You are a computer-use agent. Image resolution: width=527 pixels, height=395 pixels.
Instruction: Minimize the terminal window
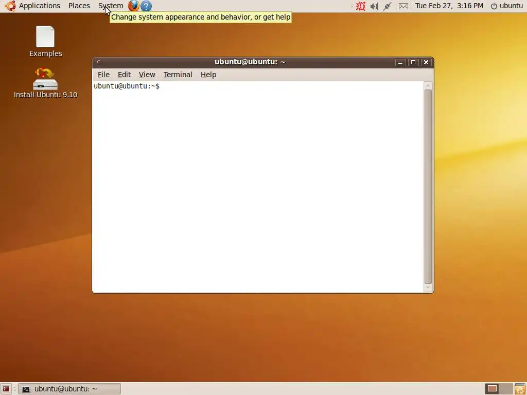(x=400, y=62)
